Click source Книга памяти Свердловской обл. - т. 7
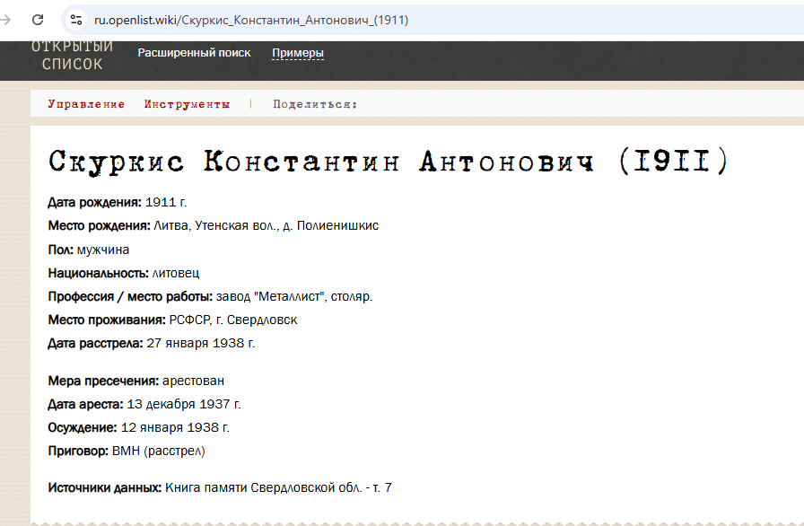 point(278,488)
